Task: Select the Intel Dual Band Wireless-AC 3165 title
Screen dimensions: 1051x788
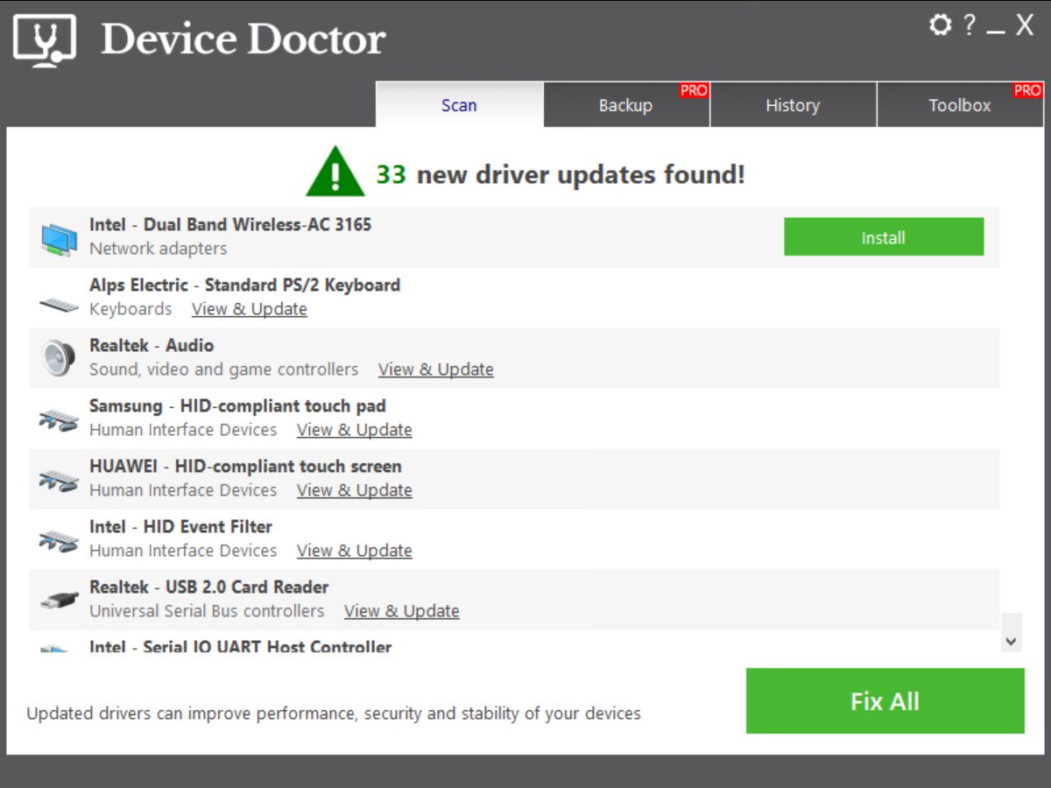Action: 230,225
